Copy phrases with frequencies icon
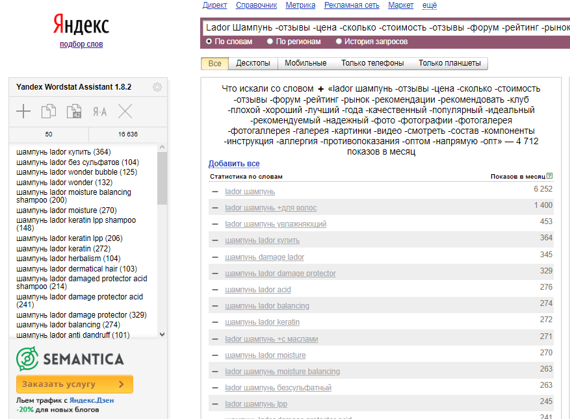Image resolution: width=570 pixels, height=419 pixels. (x=73, y=112)
